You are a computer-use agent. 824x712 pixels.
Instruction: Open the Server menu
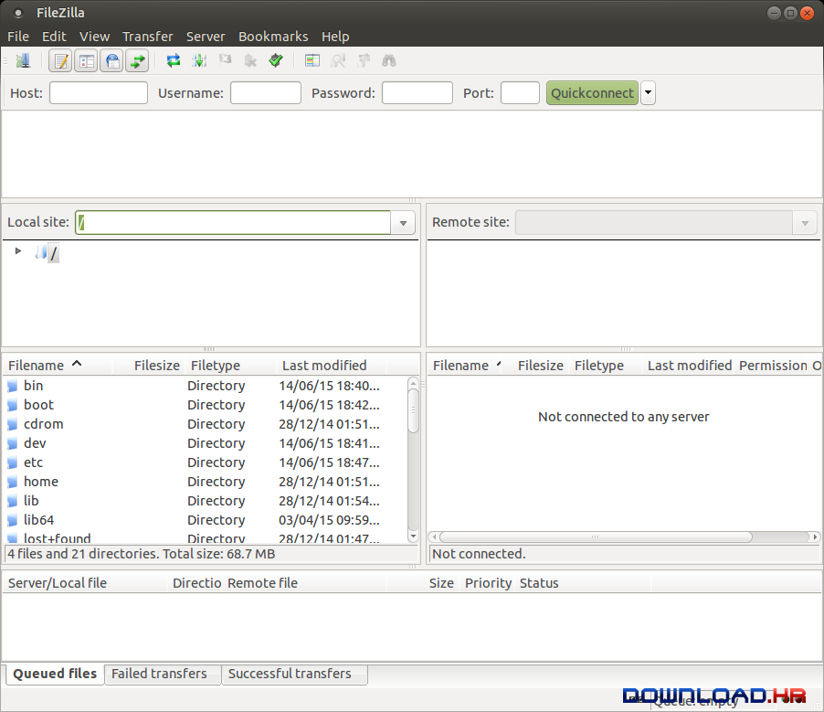206,37
